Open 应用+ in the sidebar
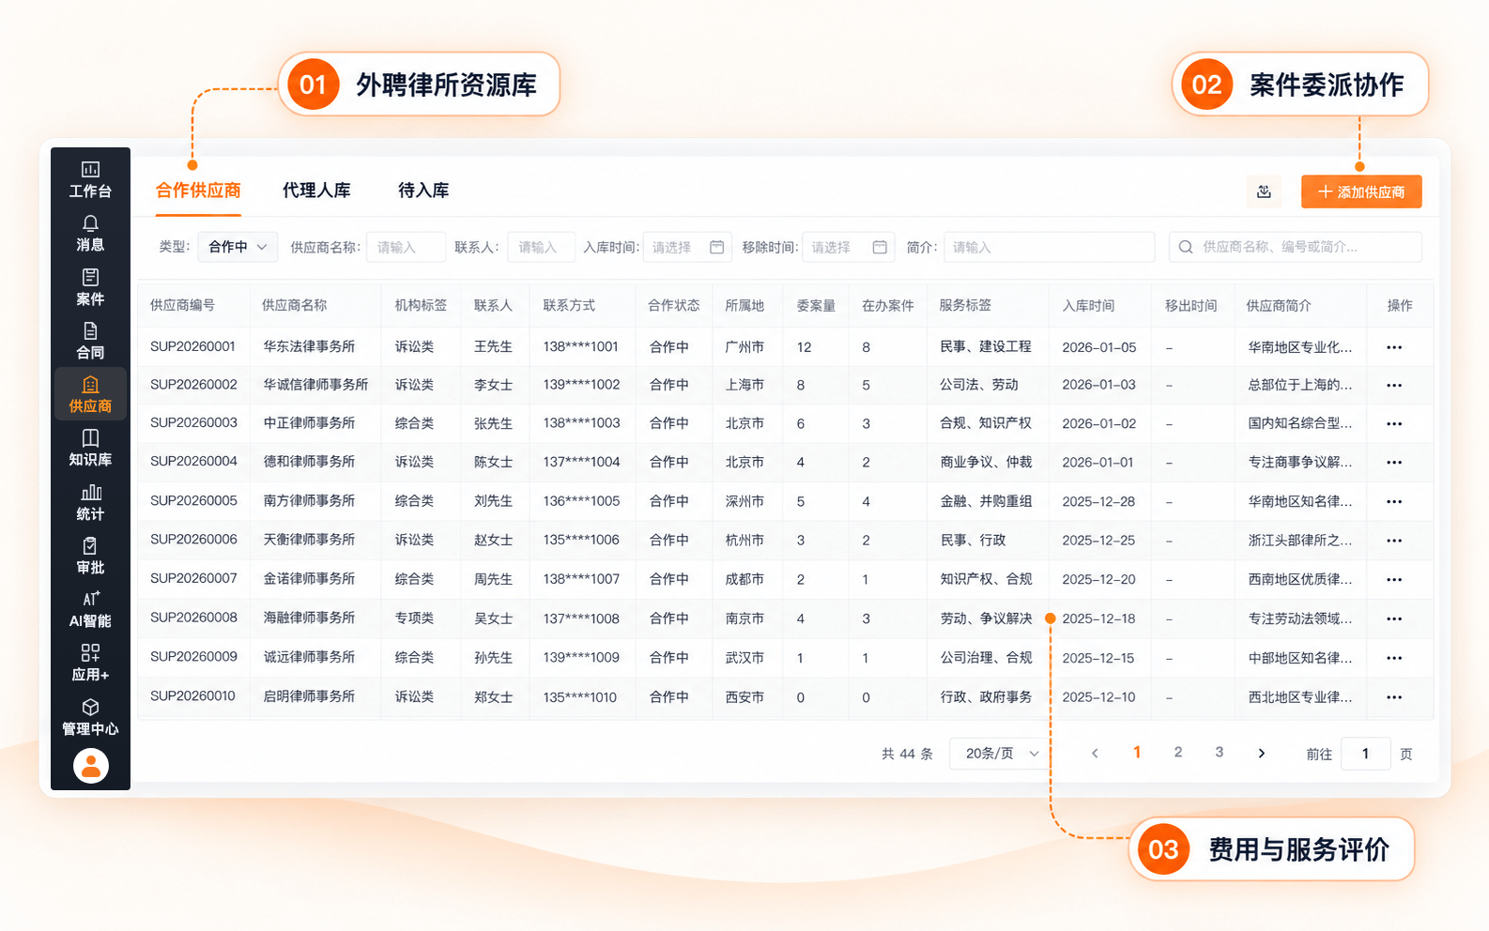This screenshot has height=931, width=1489. (90, 663)
